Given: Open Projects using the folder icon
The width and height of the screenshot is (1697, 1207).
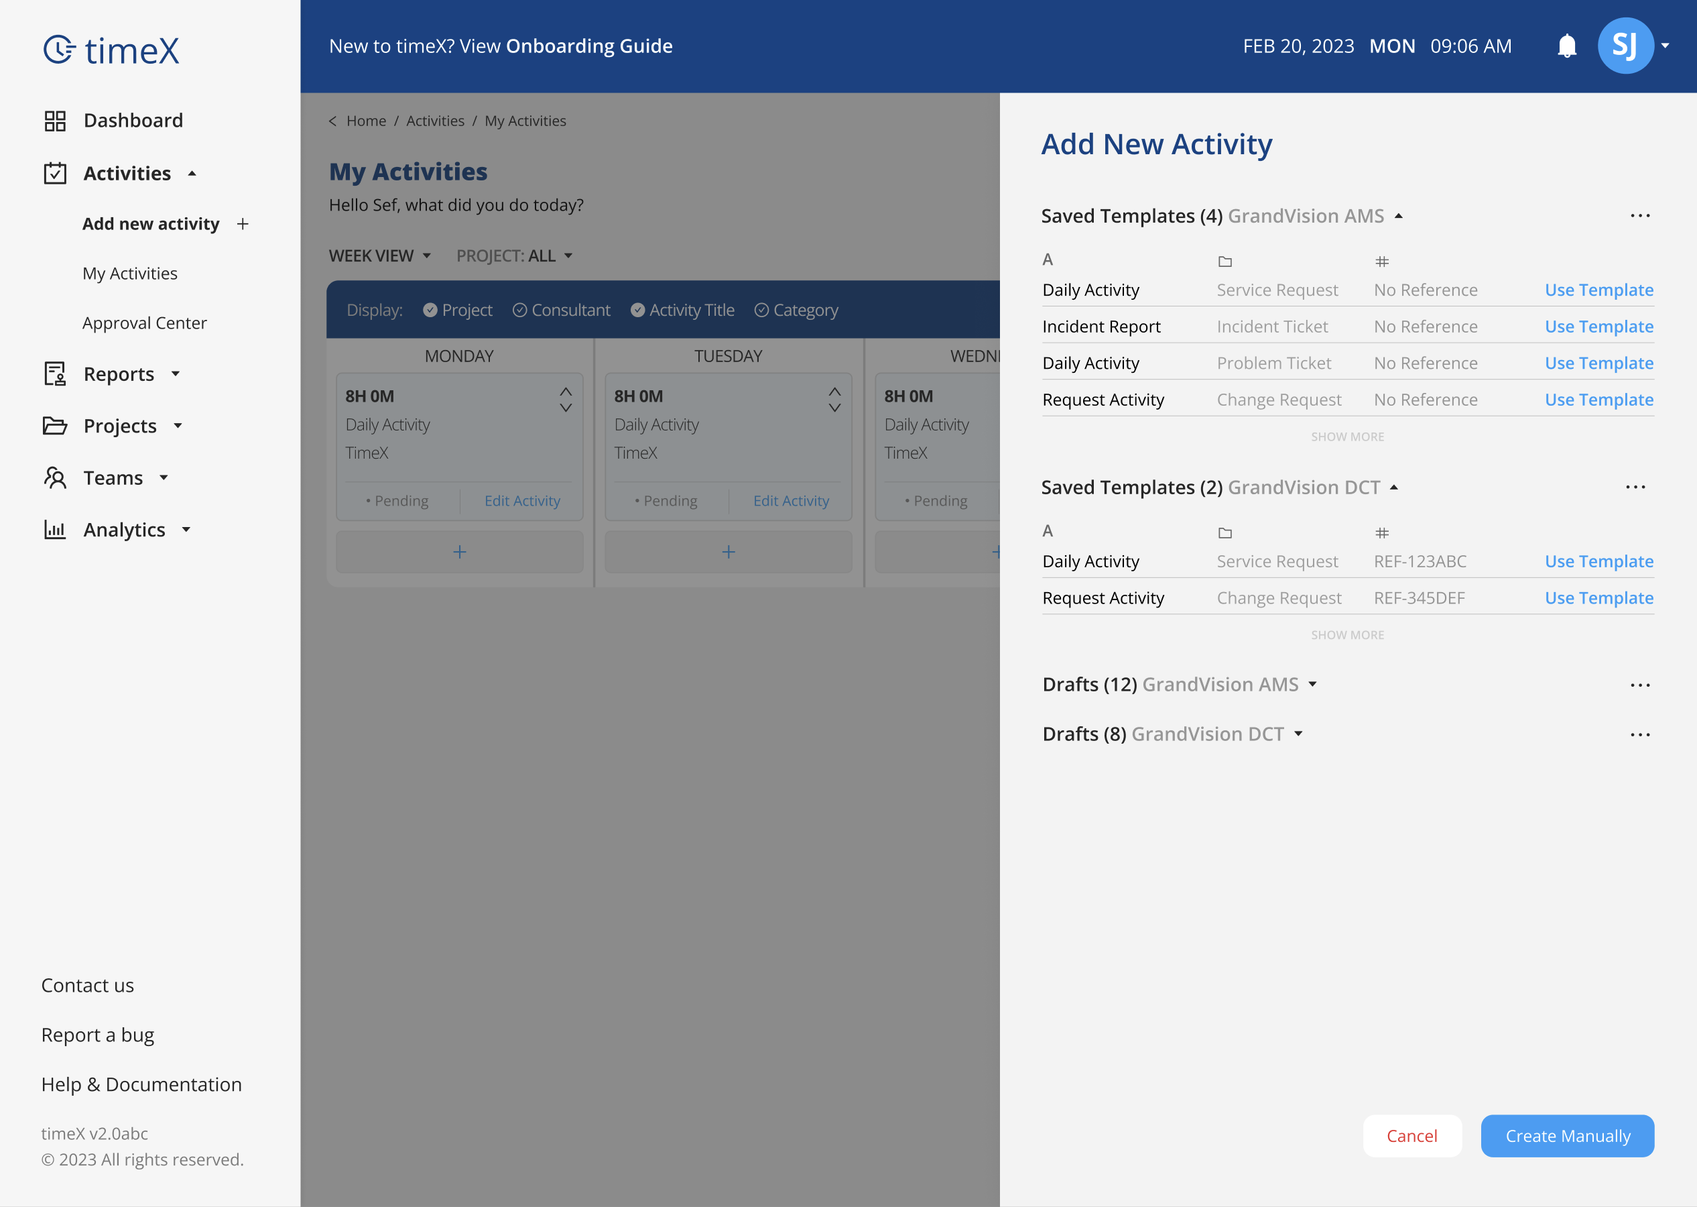Looking at the screenshot, I should [55, 425].
